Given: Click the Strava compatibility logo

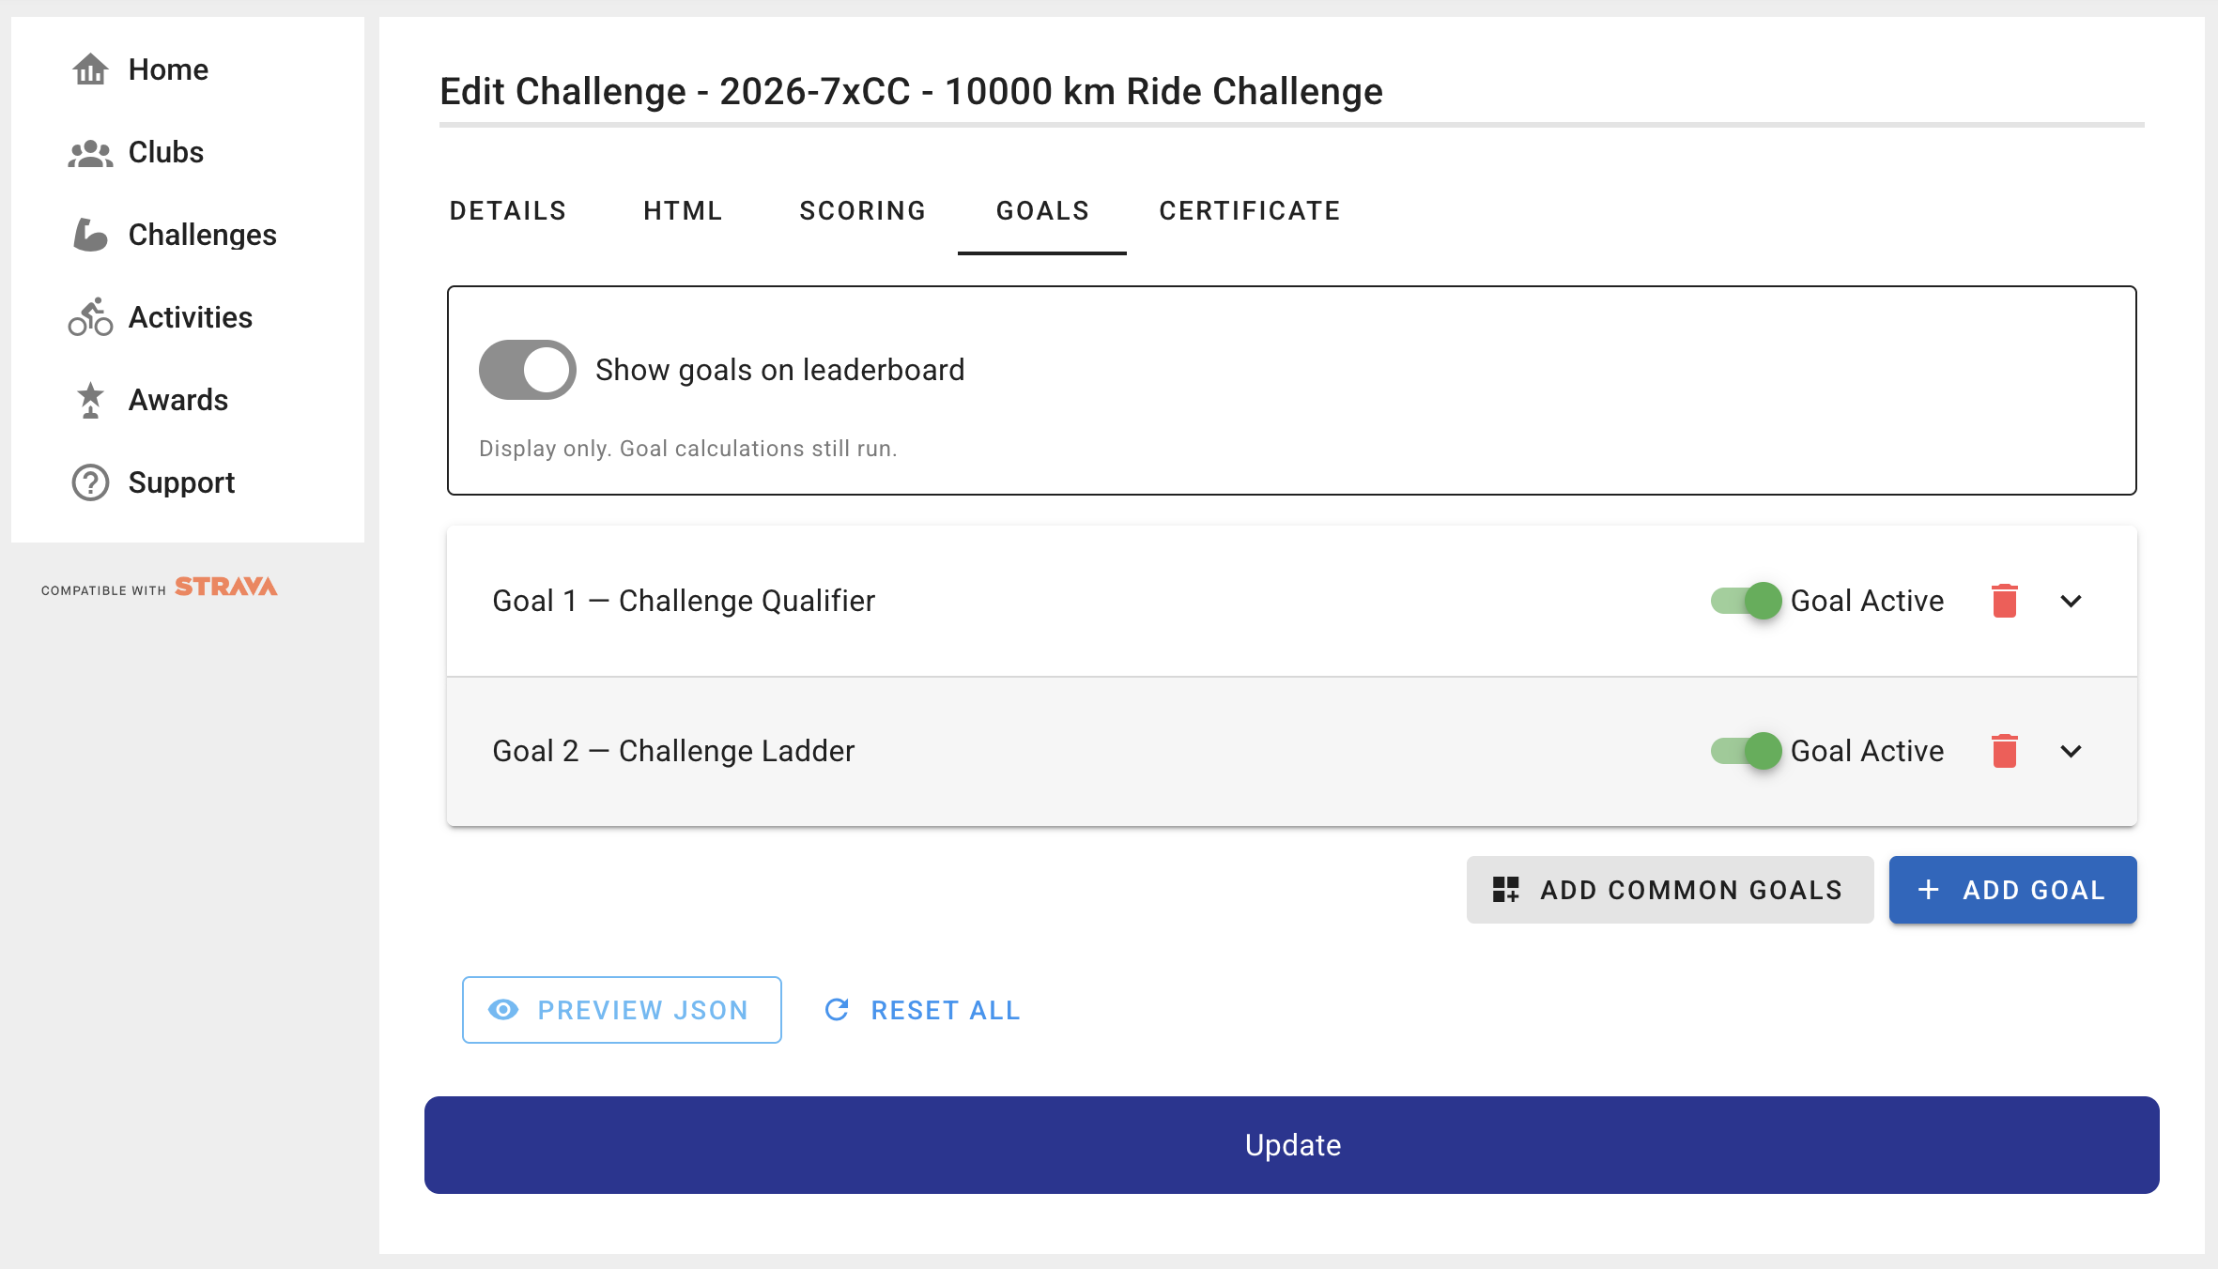Looking at the screenshot, I should point(158,589).
